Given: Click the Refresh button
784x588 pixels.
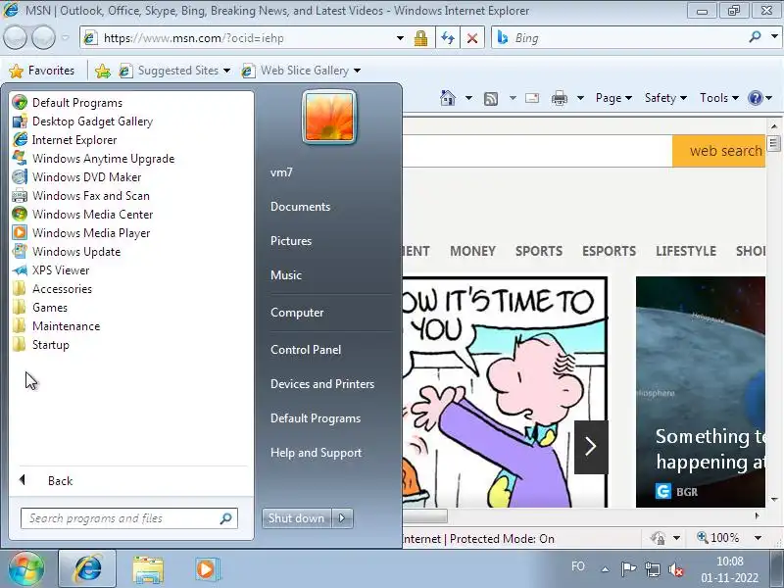Looking at the screenshot, I should point(448,38).
